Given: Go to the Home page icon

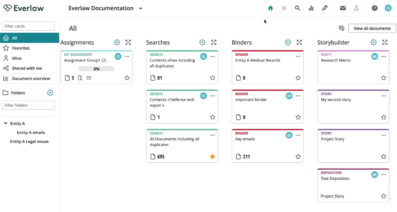Looking at the screenshot, I should point(270,8).
